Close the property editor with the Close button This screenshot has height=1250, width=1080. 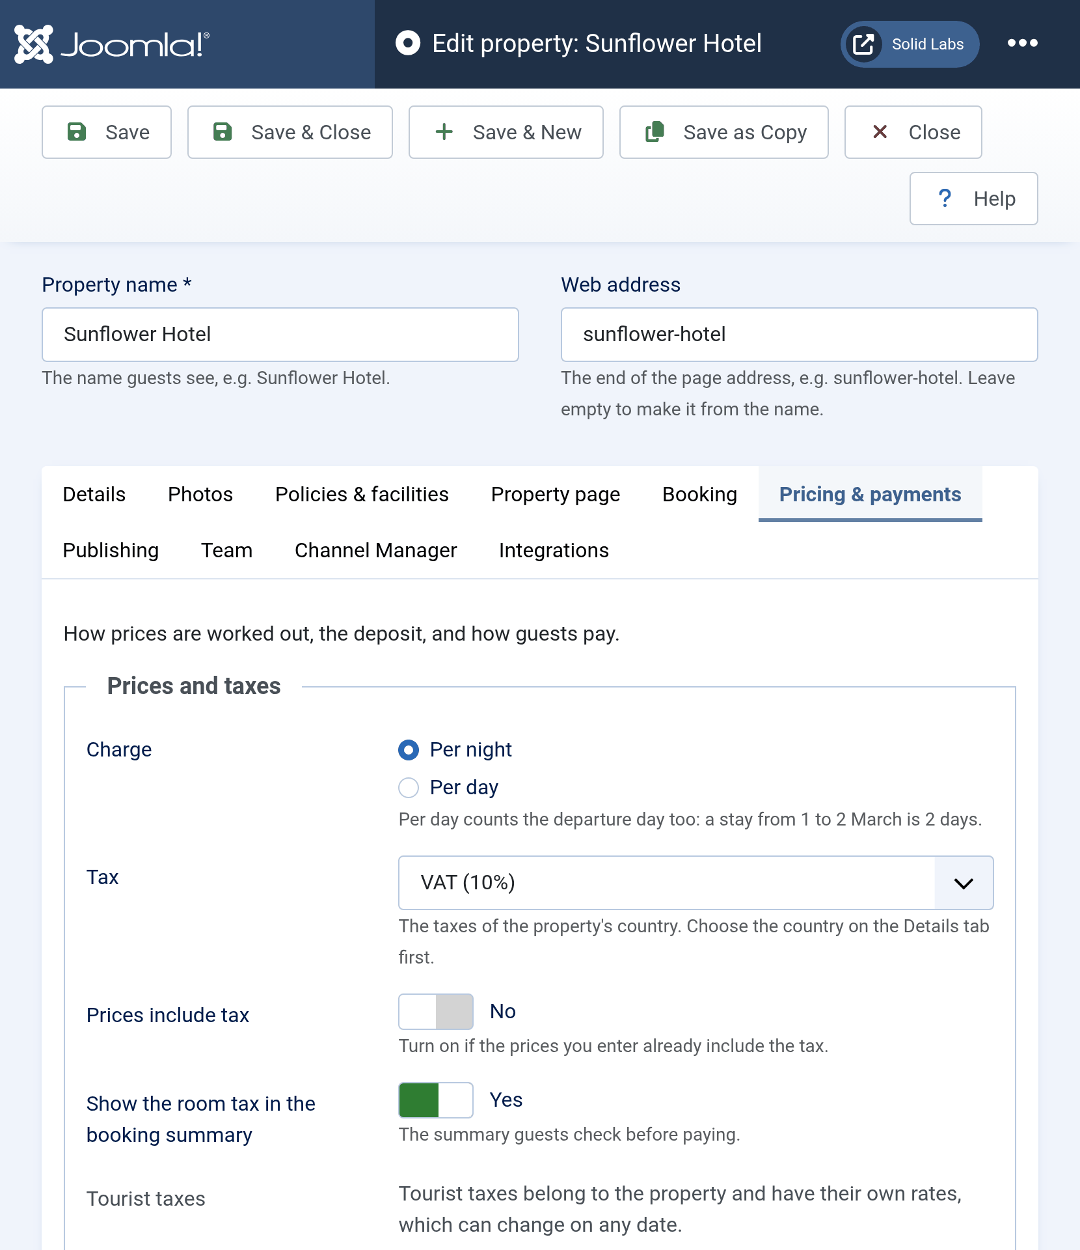913,132
